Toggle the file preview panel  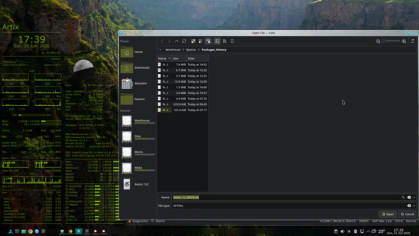pos(217,41)
